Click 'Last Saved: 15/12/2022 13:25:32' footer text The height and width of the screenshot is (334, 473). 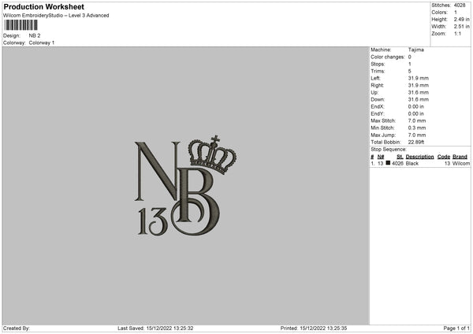click(155, 328)
